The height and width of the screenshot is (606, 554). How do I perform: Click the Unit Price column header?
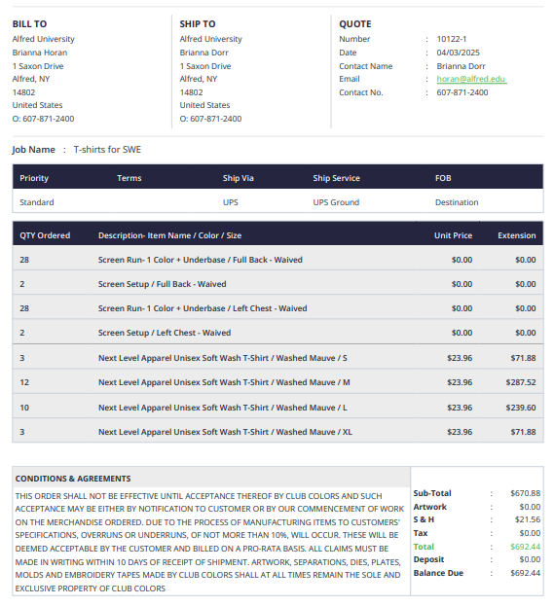(x=453, y=235)
